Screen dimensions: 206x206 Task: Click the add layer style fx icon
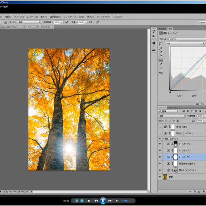coord(195,192)
